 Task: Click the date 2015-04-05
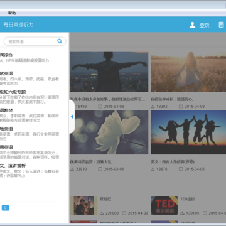tap(195, 169)
